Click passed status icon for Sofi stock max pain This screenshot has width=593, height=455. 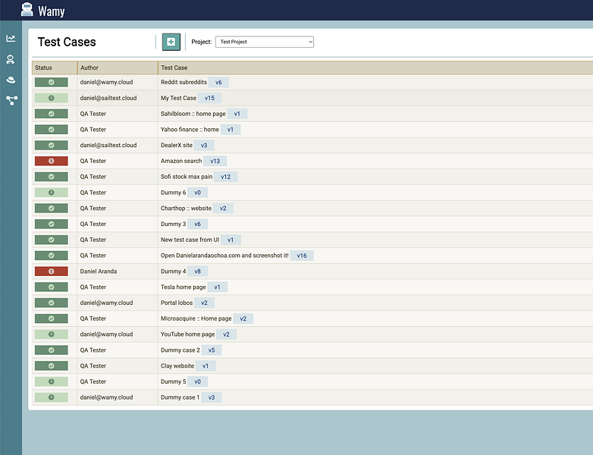[52, 177]
